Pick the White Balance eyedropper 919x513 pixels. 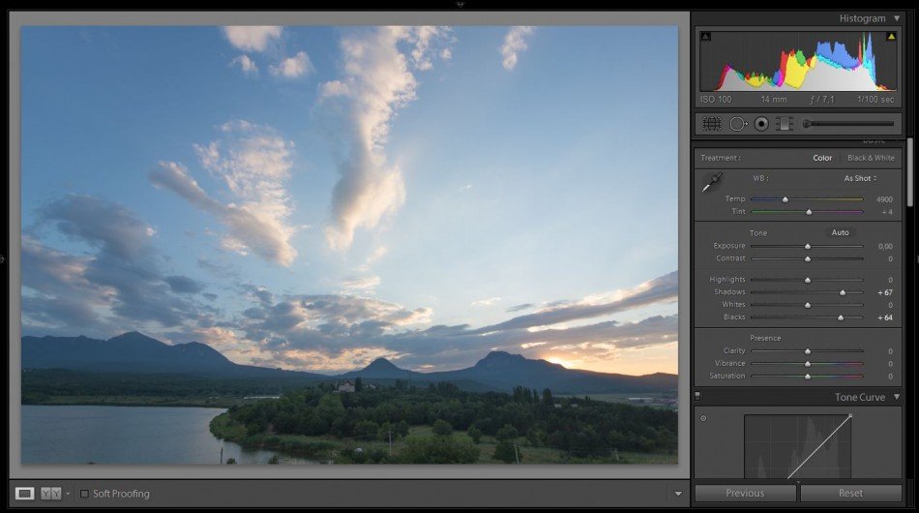[712, 182]
